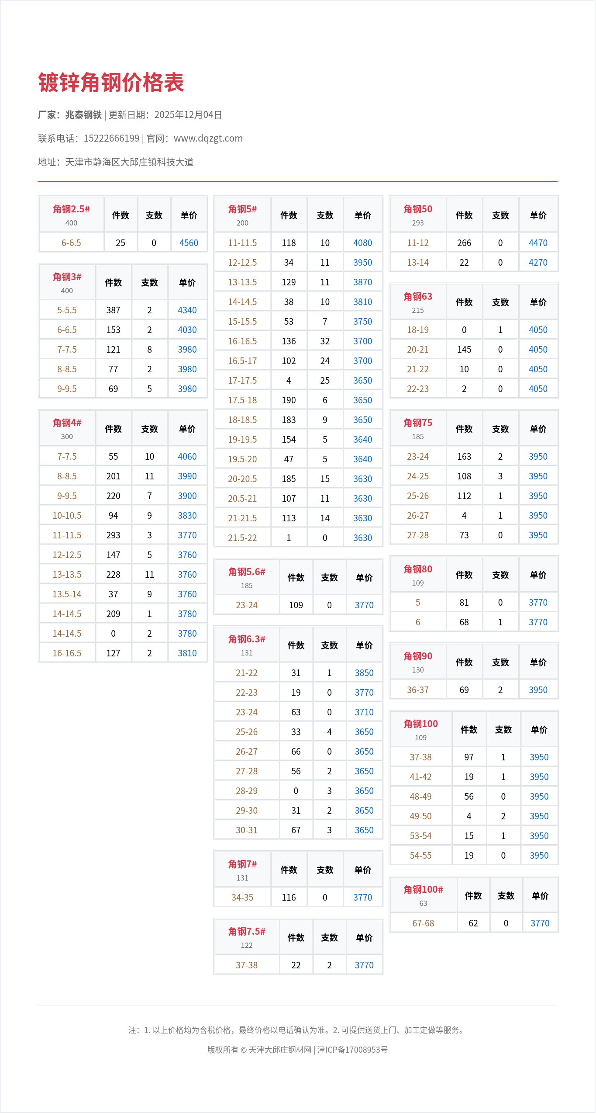Click 4080 price in 角钢5# 11-11.5 row
The width and height of the screenshot is (596, 1113).
pyautogui.click(x=362, y=243)
